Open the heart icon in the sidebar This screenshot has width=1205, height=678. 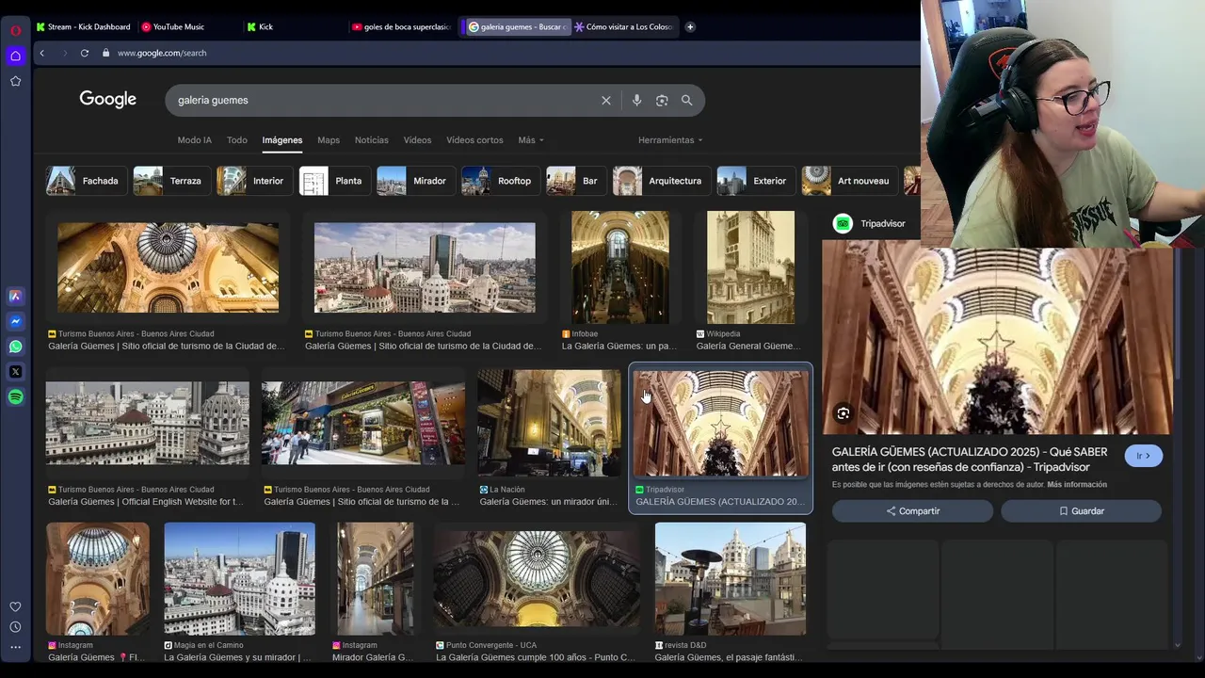pos(15,607)
